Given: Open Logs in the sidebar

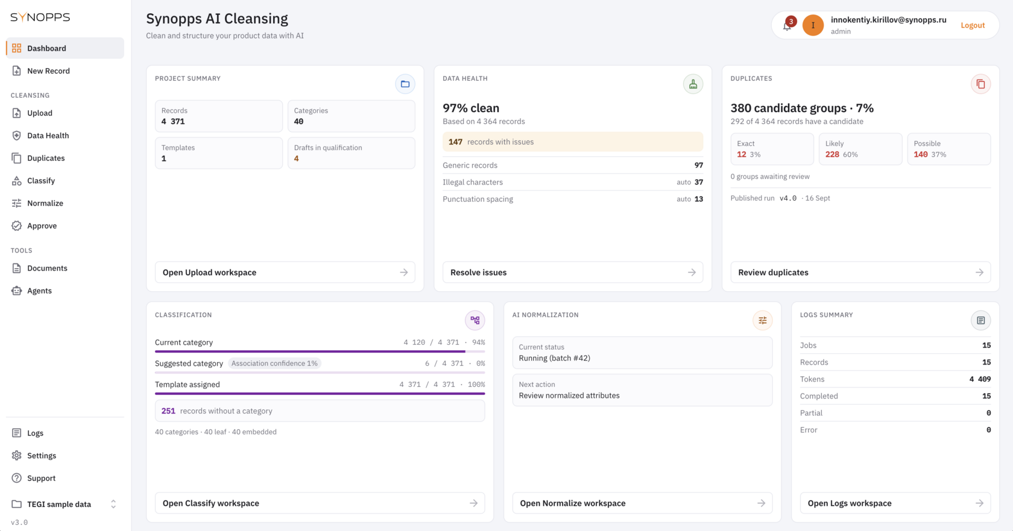Looking at the screenshot, I should pos(65,433).
